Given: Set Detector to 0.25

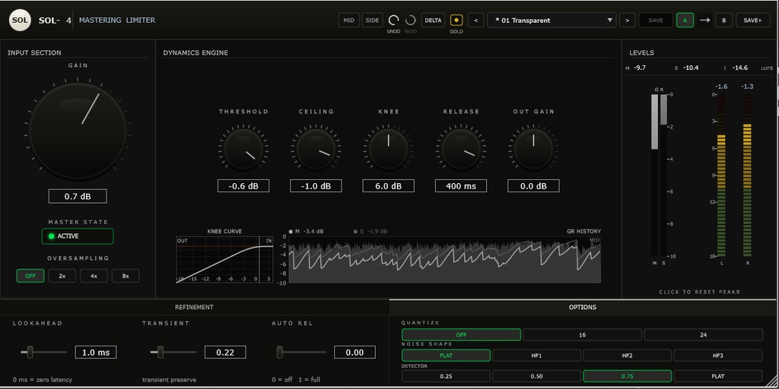Looking at the screenshot, I should coord(446,376).
